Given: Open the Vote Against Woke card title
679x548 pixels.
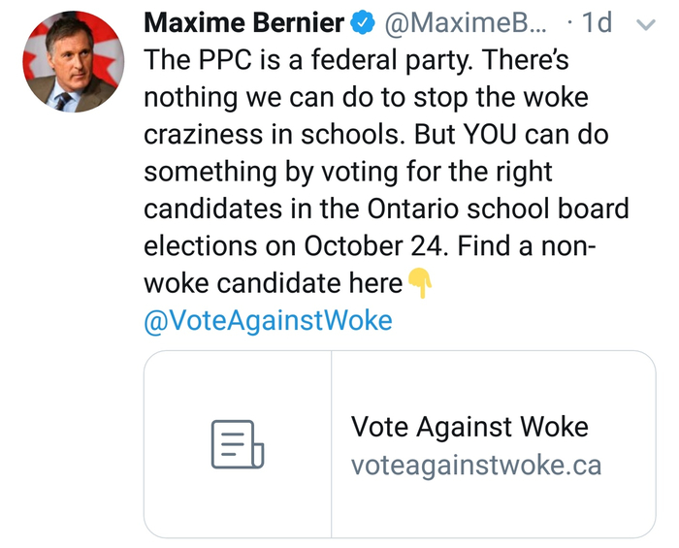Looking at the screenshot, I should tap(469, 427).
